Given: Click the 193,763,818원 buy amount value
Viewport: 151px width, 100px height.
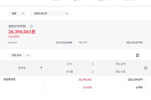Looking at the screenshot, I should coord(64,43).
